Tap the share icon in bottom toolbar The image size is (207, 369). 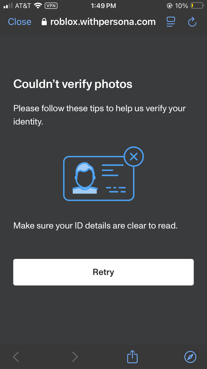point(132,357)
